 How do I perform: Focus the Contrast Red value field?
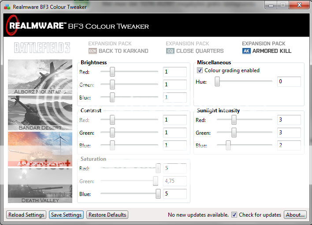(x=175, y=120)
